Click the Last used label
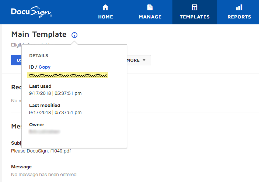This screenshot has width=259, height=182. [40, 86]
